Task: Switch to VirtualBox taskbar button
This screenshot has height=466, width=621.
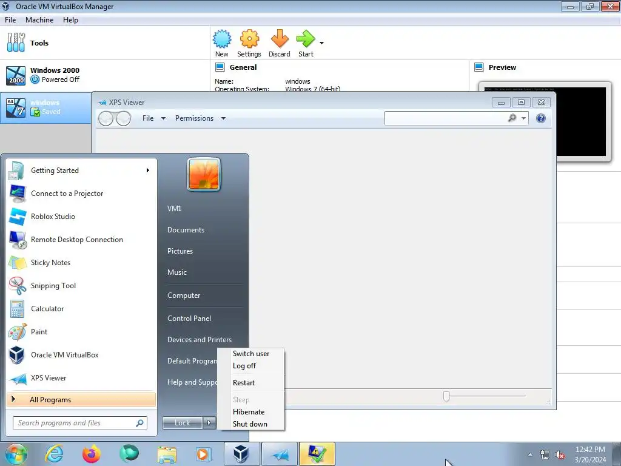Action: tap(241, 454)
